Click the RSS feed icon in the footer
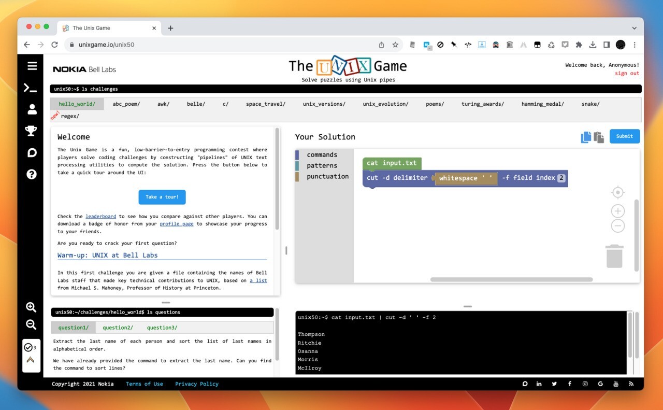The width and height of the screenshot is (663, 410). pyautogui.click(x=631, y=384)
